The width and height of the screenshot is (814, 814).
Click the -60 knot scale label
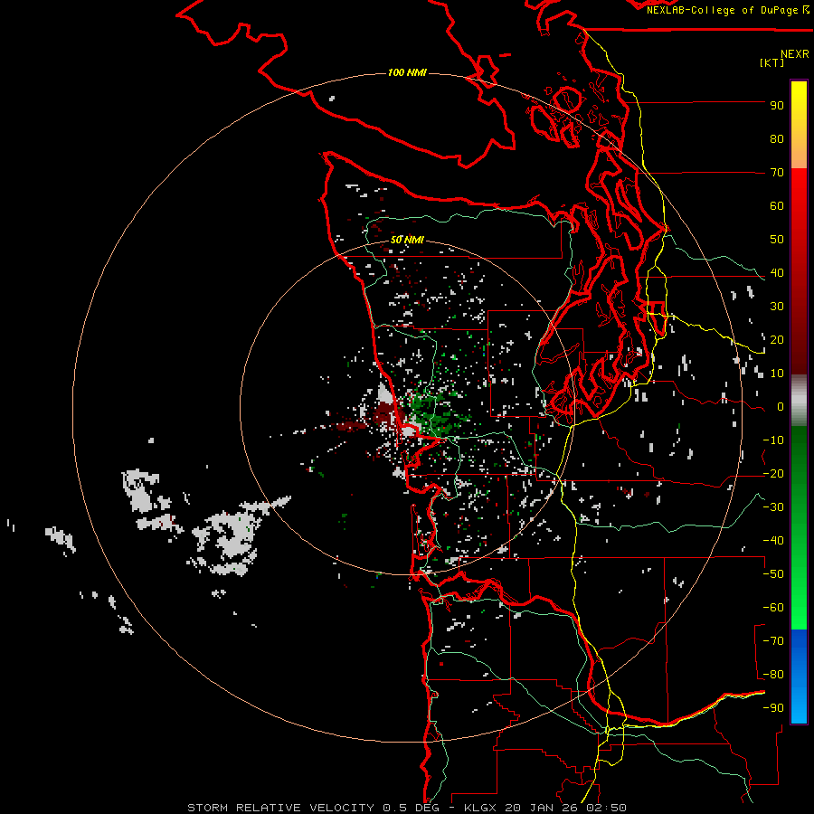pyautogui.click(x=773, y=608)
